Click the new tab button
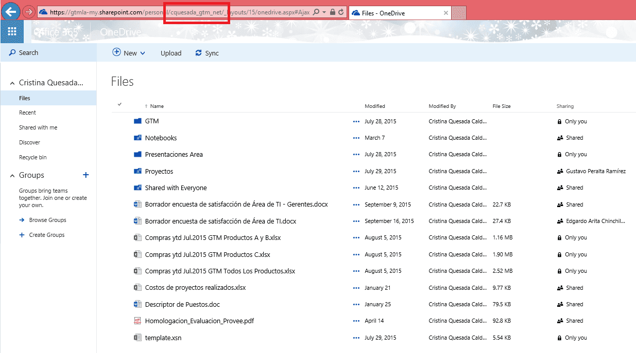This screenshot has height=353, width=636. click(459, 13)
